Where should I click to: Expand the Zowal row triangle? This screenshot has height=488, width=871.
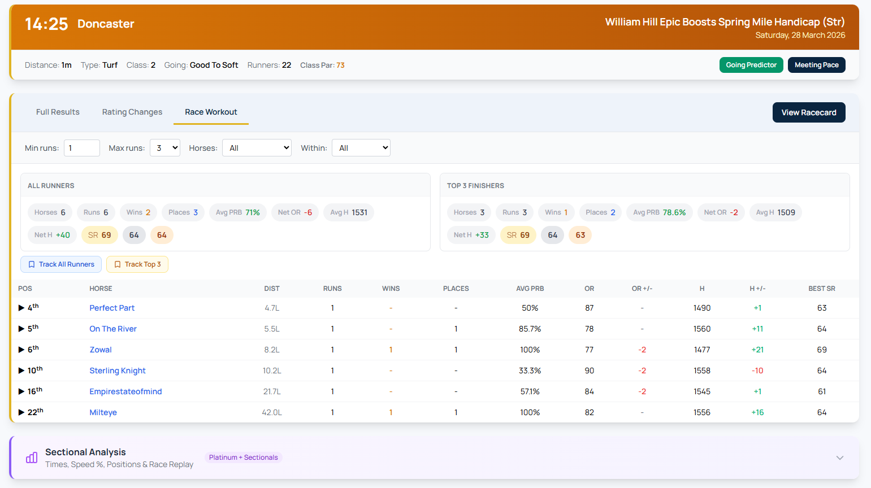21,350
